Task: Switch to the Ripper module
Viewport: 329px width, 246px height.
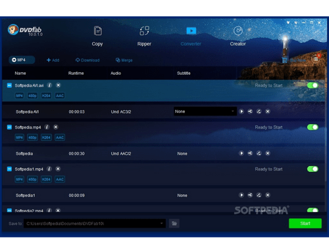Action: click(144, 36)
